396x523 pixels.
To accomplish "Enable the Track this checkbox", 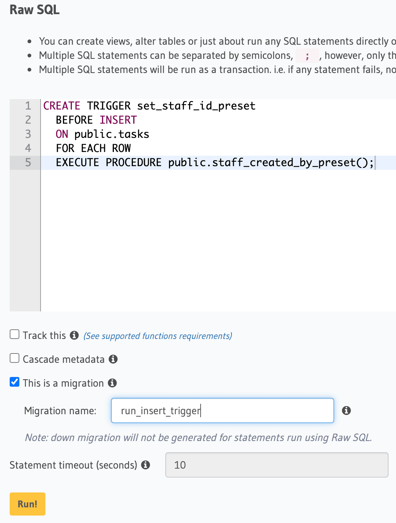I will tap(14, 334).
